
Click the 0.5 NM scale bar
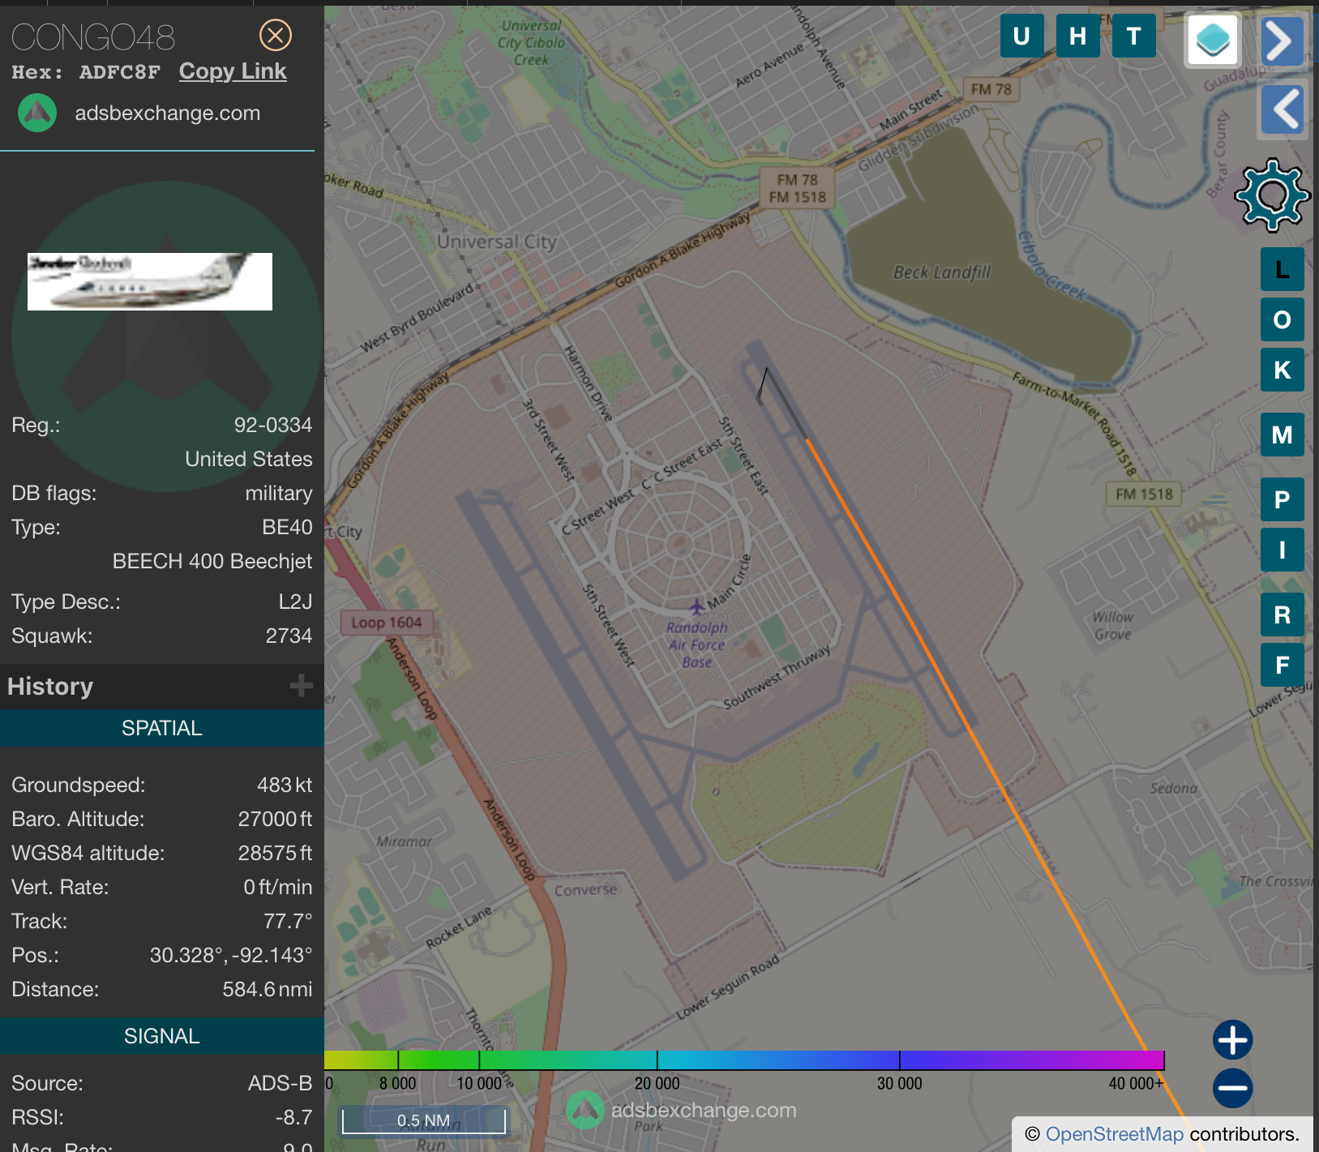[x=423, y=1120]
